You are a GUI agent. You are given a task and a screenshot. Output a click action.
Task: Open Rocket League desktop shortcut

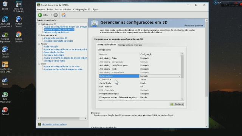5,52
